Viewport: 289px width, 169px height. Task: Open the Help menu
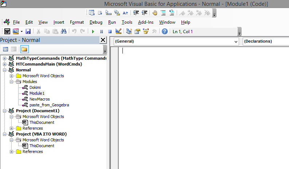pos(185,22)
